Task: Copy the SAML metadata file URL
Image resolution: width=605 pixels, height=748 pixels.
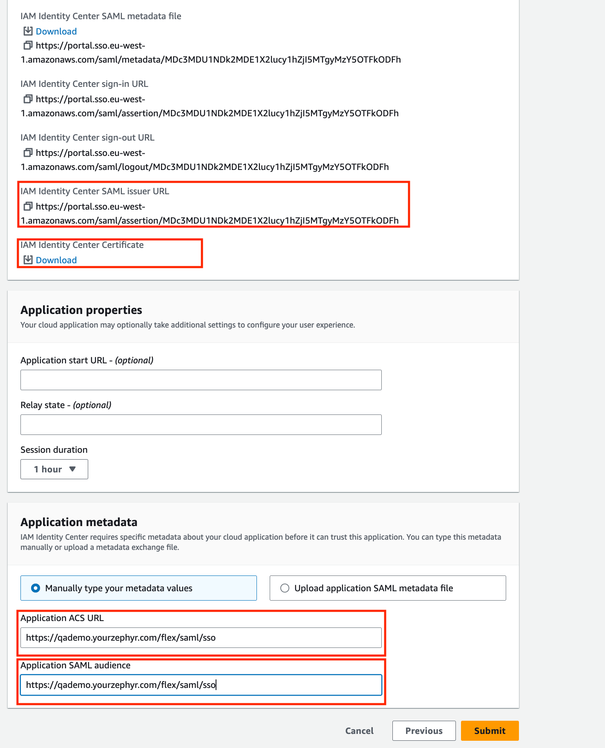Action: pyautogui.click(x=28, y=45)
